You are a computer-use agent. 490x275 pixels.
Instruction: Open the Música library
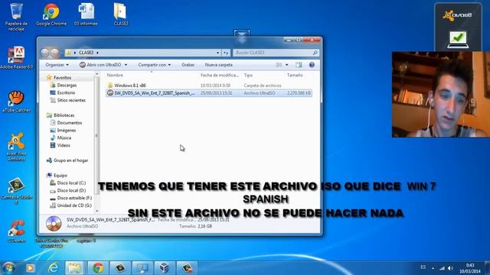coord(64,137)
